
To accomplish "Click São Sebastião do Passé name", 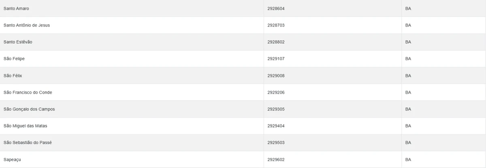I will point(28,143).
